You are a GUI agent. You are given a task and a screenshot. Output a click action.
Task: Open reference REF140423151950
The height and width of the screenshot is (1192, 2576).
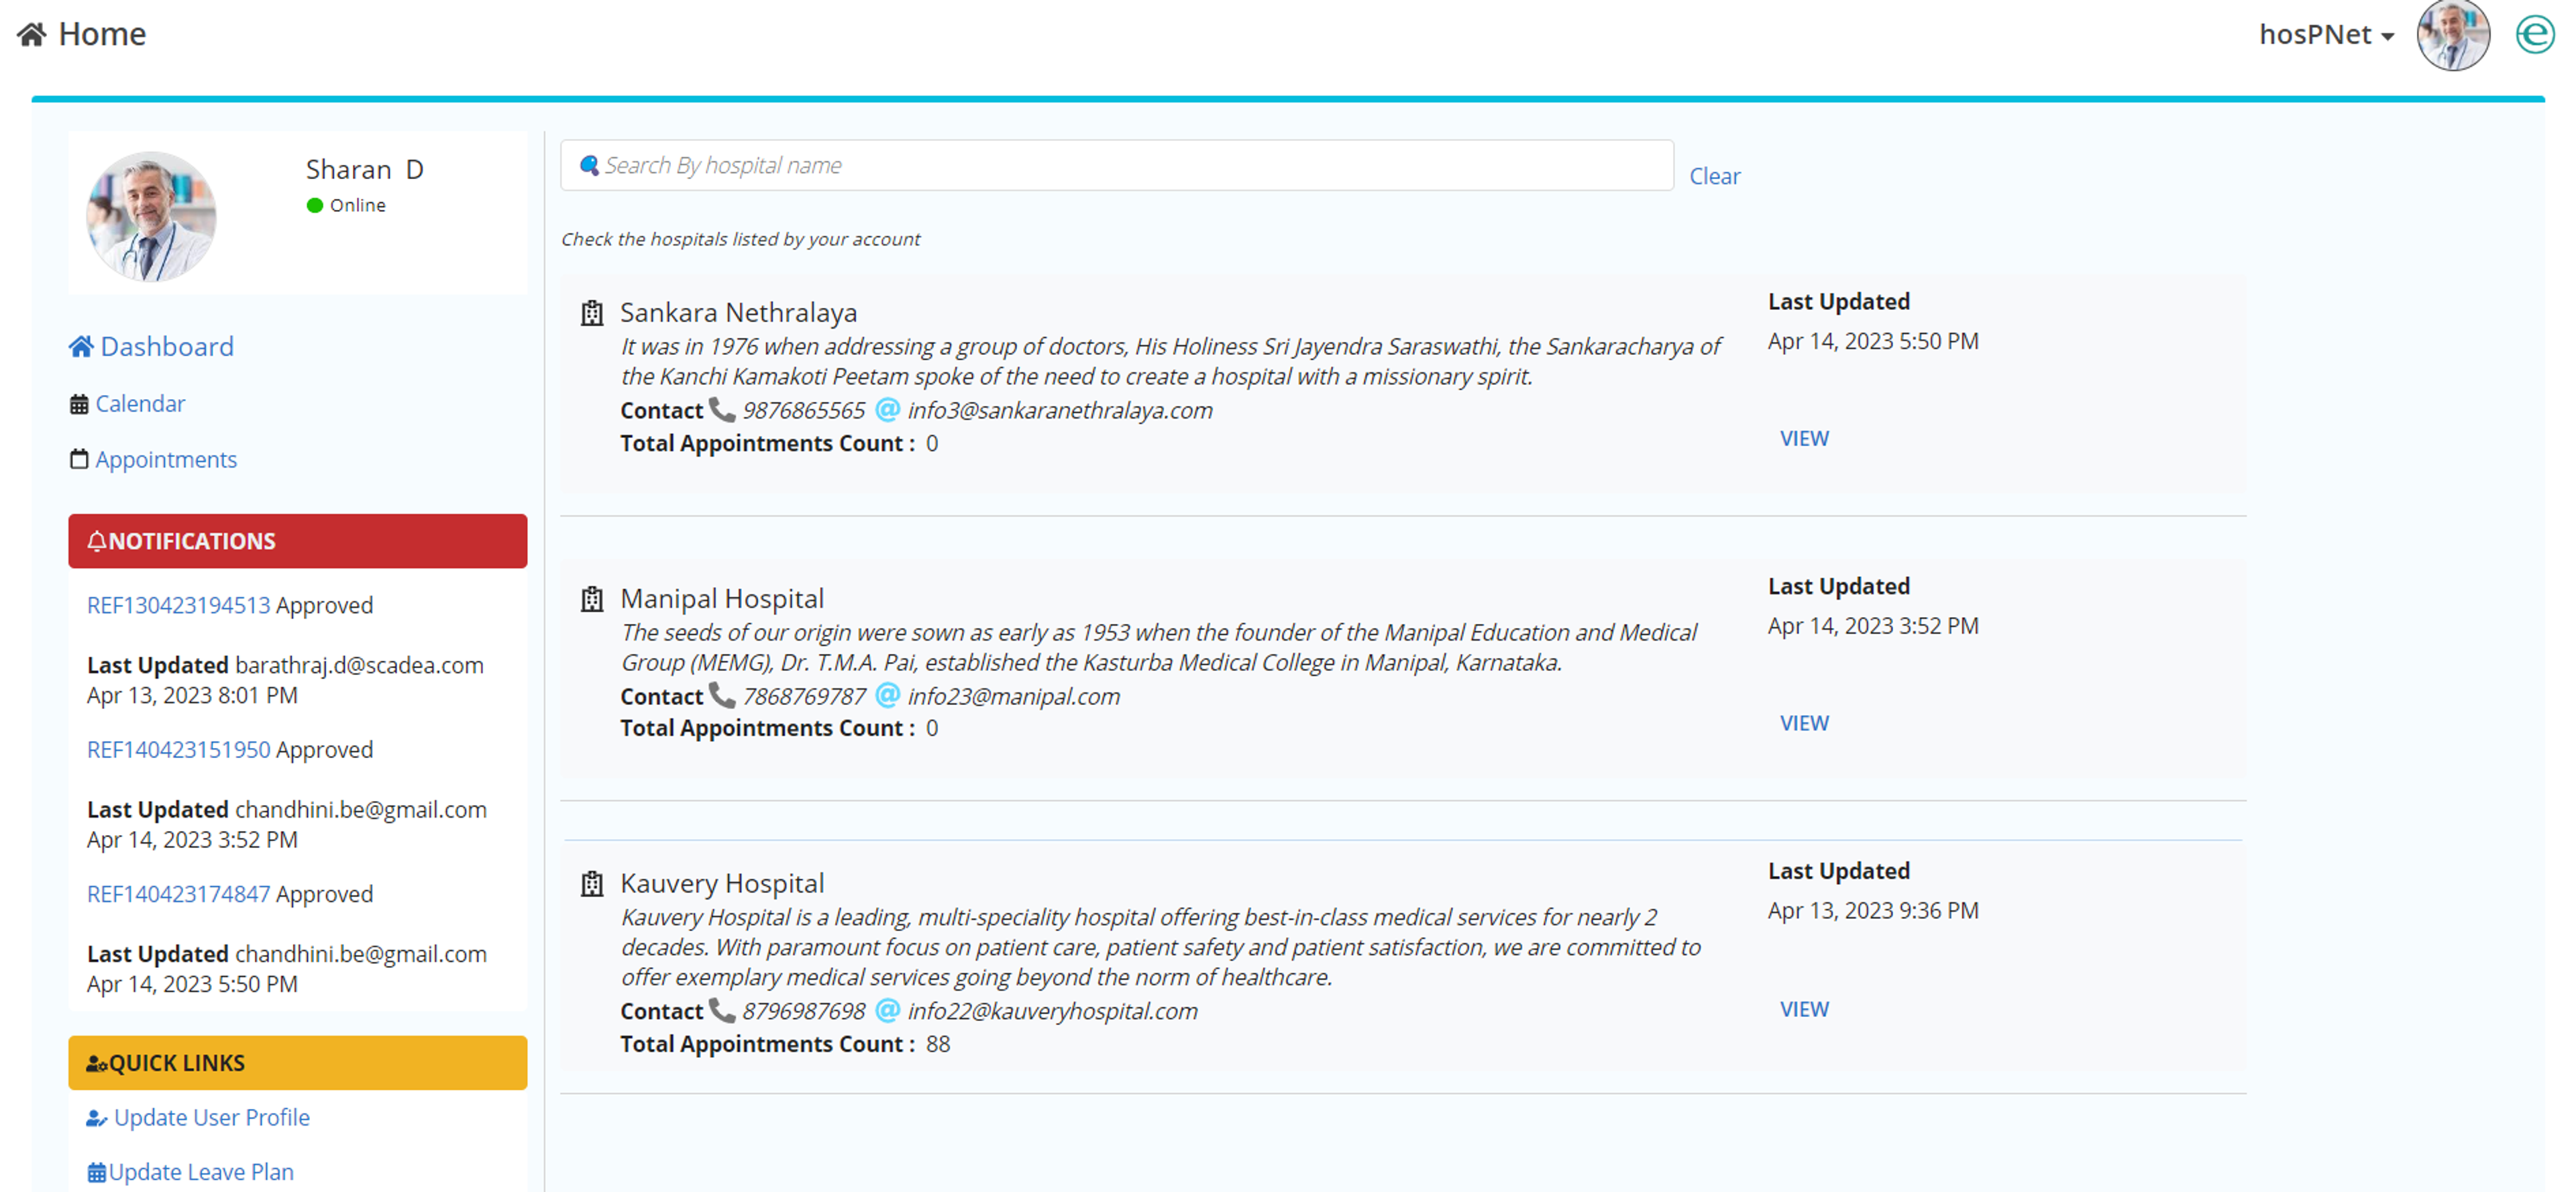[x=178, y=749]
